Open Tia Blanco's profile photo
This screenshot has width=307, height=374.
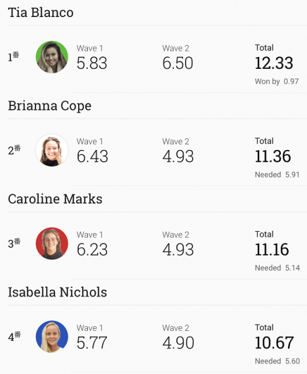click(52, 57)
